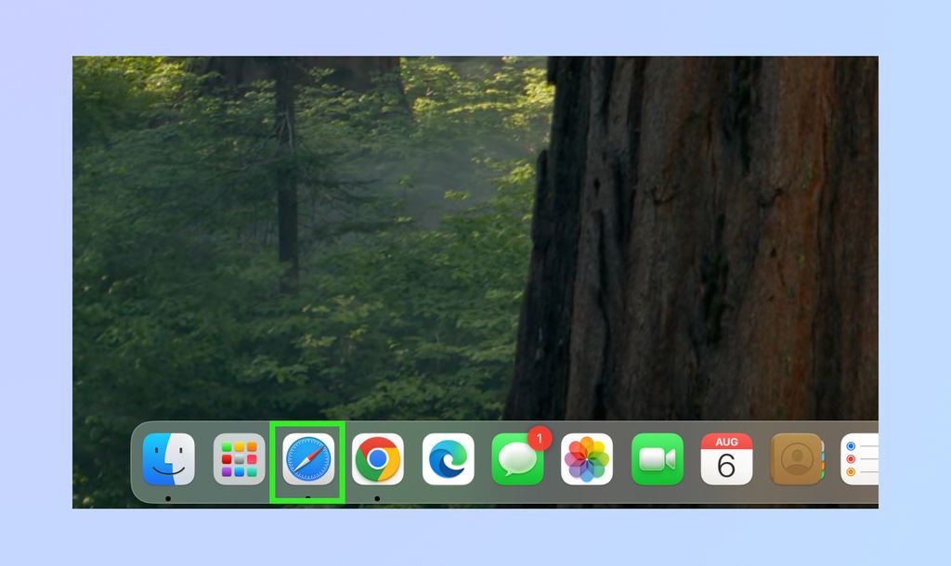This screenshot has width=951, height=566.
Task: Click the redwood tree trunk on the wallpaper
Action: [x=743, y=232]
